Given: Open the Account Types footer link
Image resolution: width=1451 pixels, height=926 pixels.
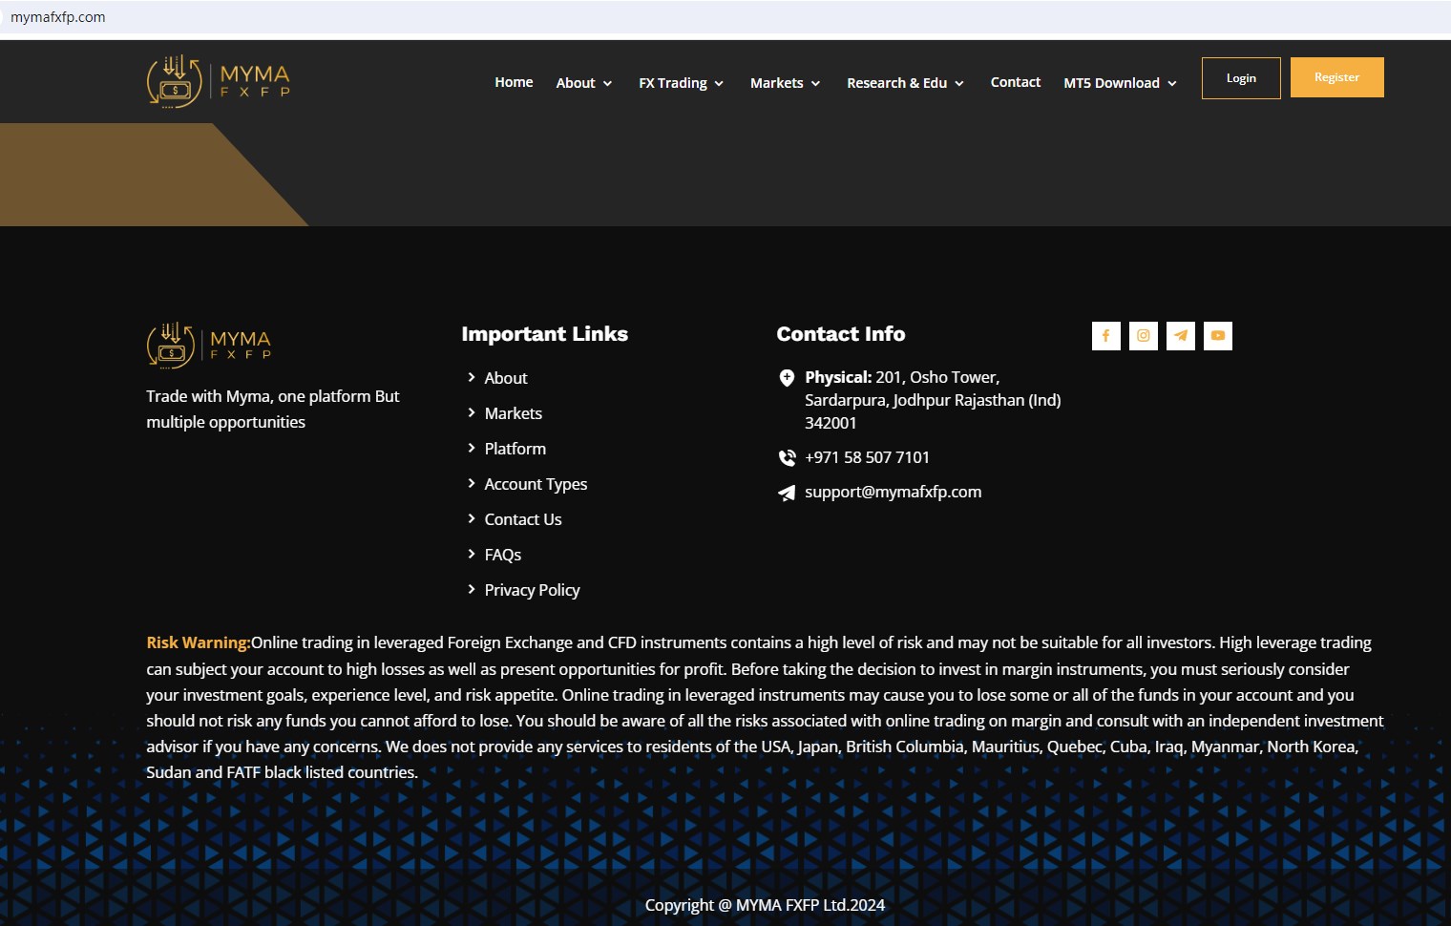Looking at the screenshot, I should [x=536, y=484].
